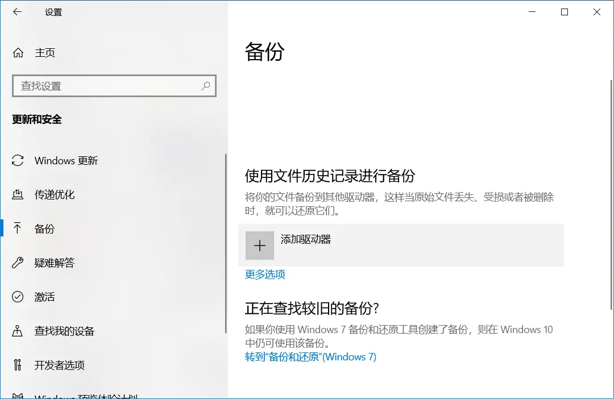Screen dimensions: 614x399
Task: Click the 开发者选项 tools icon
Action: [18, 365]
